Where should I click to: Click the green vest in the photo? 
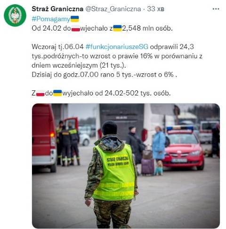[114, 173]
